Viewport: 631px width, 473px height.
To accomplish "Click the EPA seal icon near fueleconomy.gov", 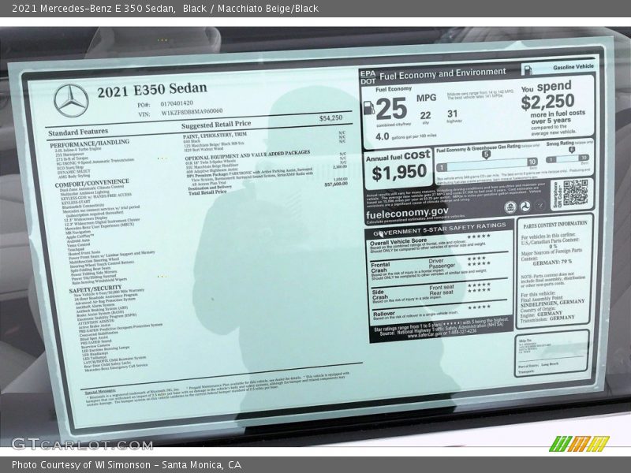I will point(510,207).
